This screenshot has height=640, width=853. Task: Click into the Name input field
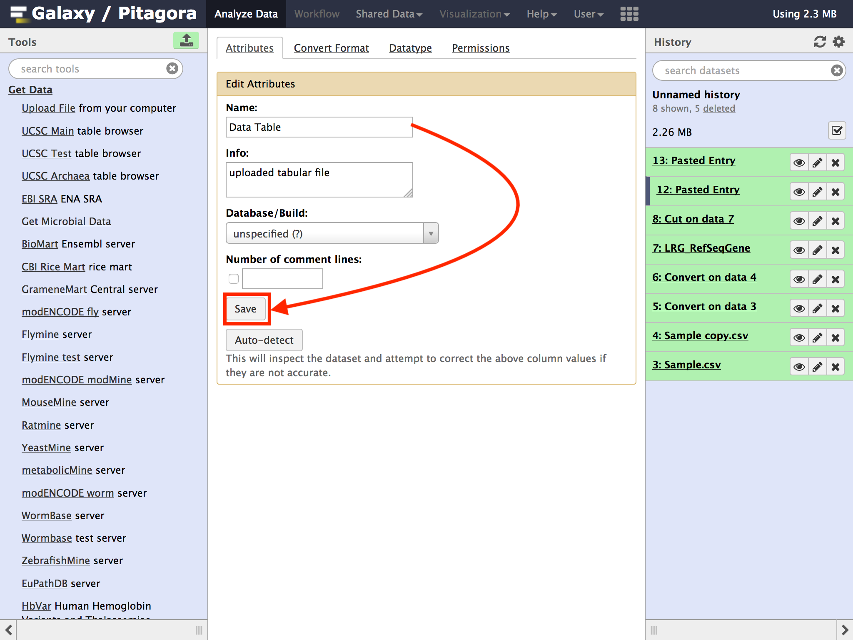coord(319,127)
